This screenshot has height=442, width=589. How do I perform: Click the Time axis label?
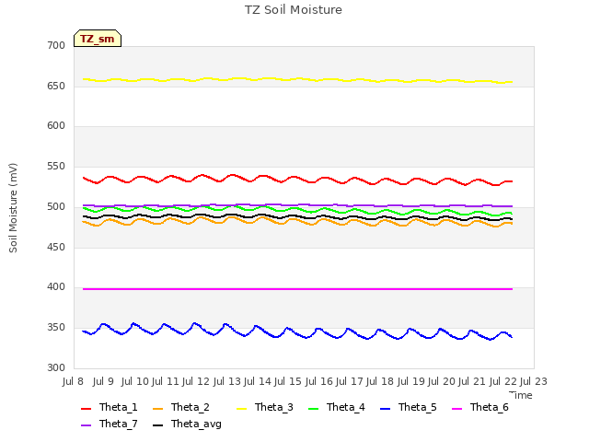[x=521, y=395]
